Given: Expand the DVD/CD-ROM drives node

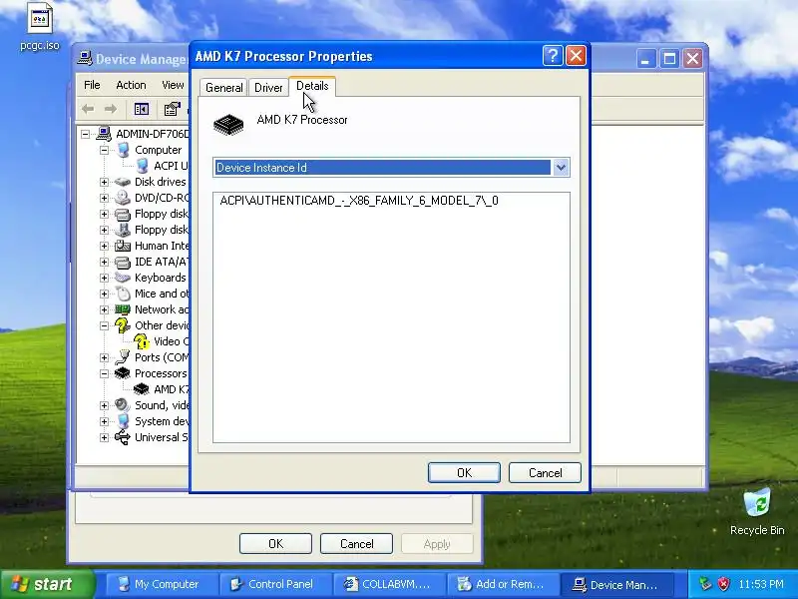Looking at the screenshot, I should [105, 198].
